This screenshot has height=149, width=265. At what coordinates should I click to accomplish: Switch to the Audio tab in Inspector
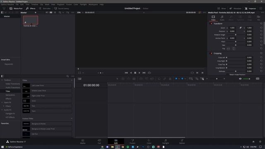(222, 18)
